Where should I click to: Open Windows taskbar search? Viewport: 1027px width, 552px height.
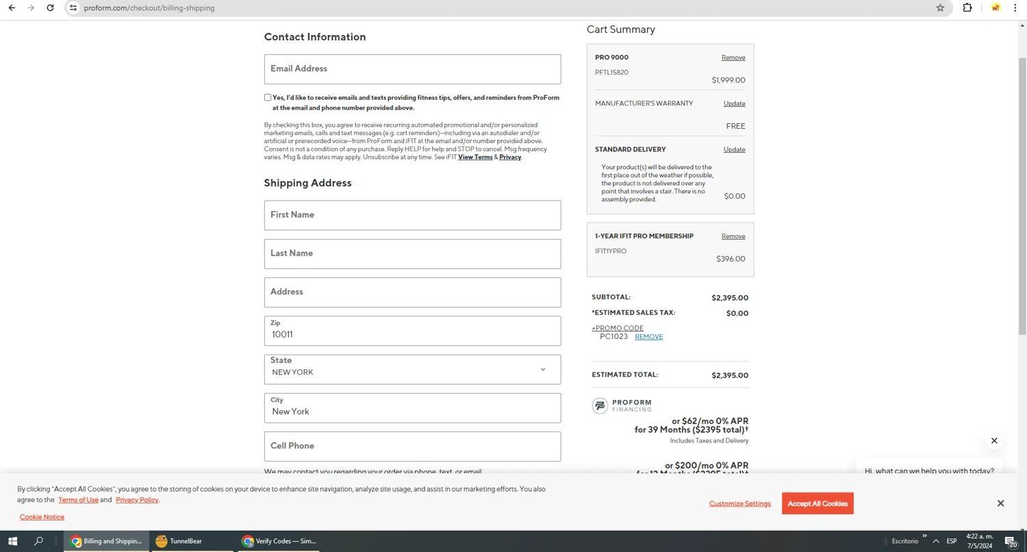click(x=39, y=541)
